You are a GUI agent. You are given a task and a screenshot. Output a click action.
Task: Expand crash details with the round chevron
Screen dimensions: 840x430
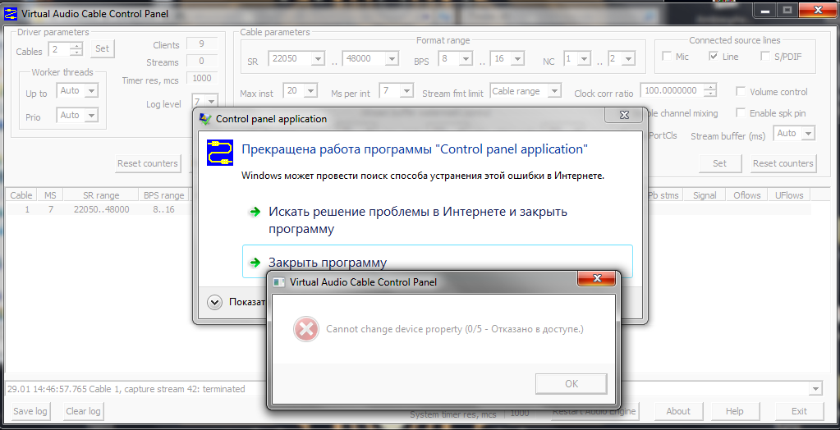pos(214,303)
